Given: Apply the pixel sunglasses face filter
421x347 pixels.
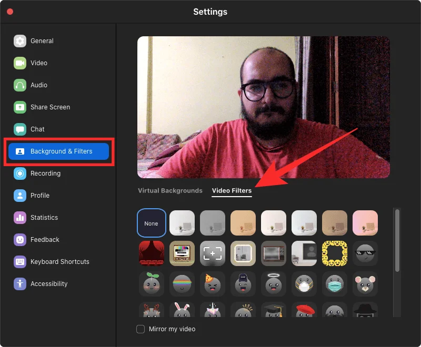Looking at the screenshot, I should (x=365, y=254).
